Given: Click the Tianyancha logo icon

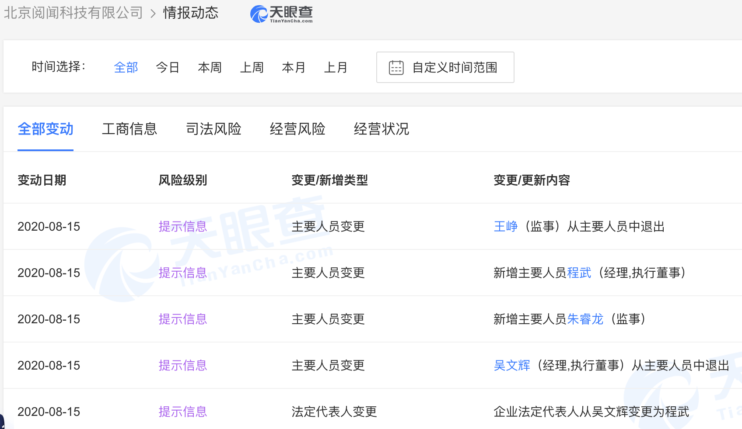Looking at the screenshot, I should (259, 14).
